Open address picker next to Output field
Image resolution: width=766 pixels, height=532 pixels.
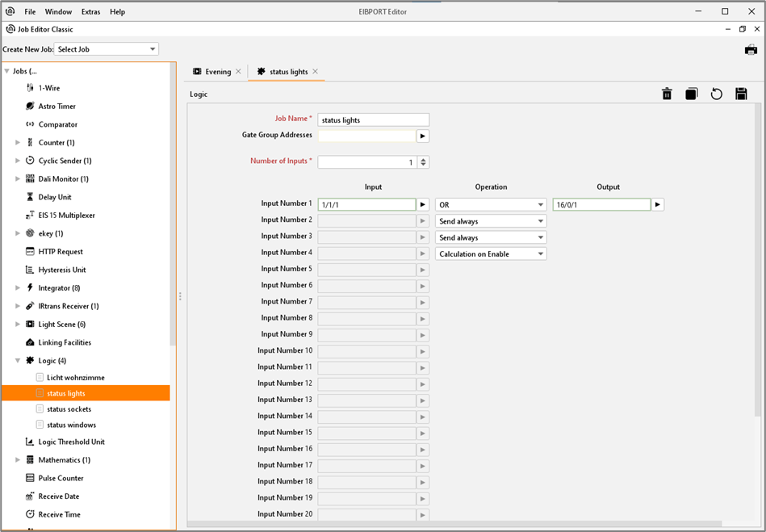pyautogui.click(x=658, y=205)
